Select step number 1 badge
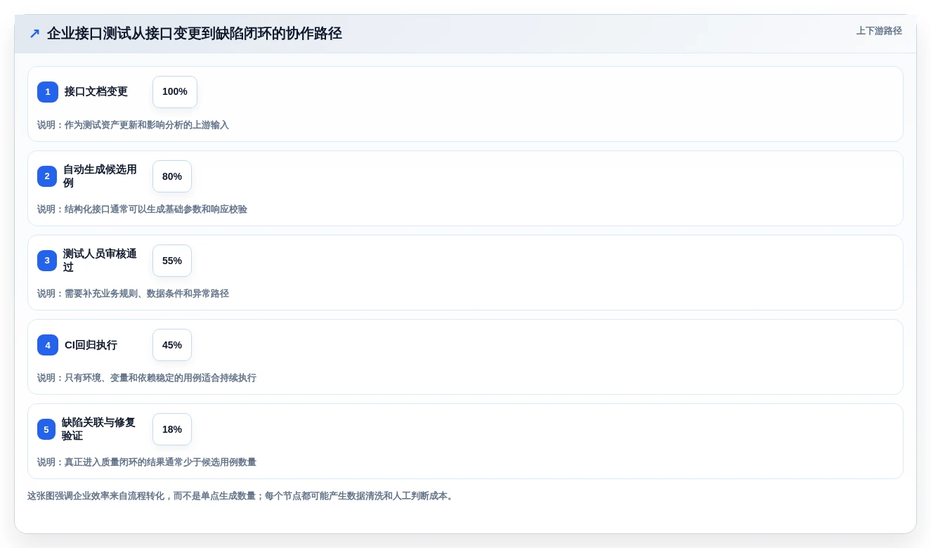This screenshot has height=548, width=931. click(48, 92)
